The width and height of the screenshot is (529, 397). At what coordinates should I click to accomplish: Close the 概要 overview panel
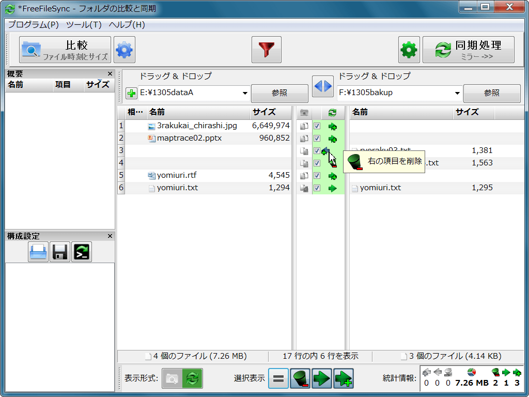click(110, 73)
